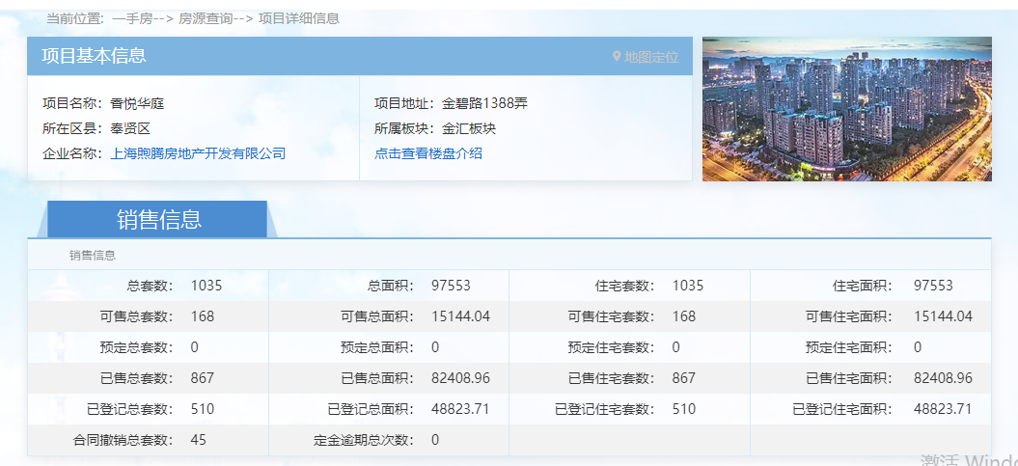The height and width of the screenshot is (466, 1018).
Task: Click 可售总套数 value 168
Action: point(203,316)
